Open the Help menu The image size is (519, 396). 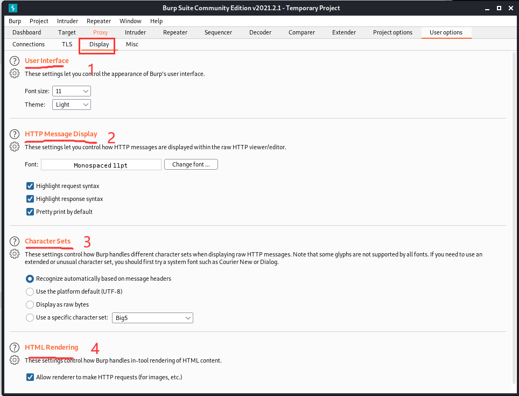156,21
